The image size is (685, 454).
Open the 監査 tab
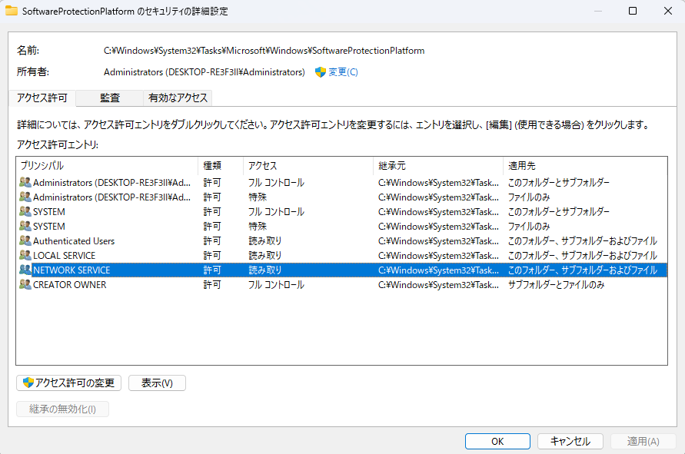[110, 98]
